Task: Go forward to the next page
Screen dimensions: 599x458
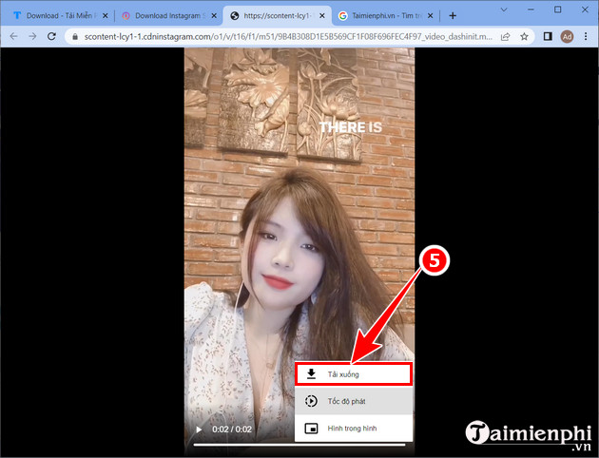Action: (x=33, y=36)
